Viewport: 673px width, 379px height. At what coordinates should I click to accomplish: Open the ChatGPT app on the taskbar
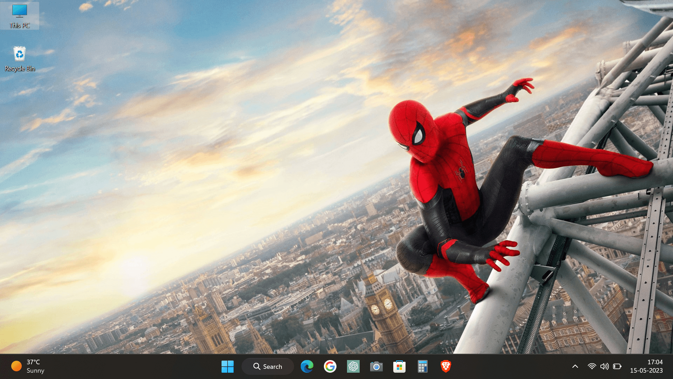[353, 366]
